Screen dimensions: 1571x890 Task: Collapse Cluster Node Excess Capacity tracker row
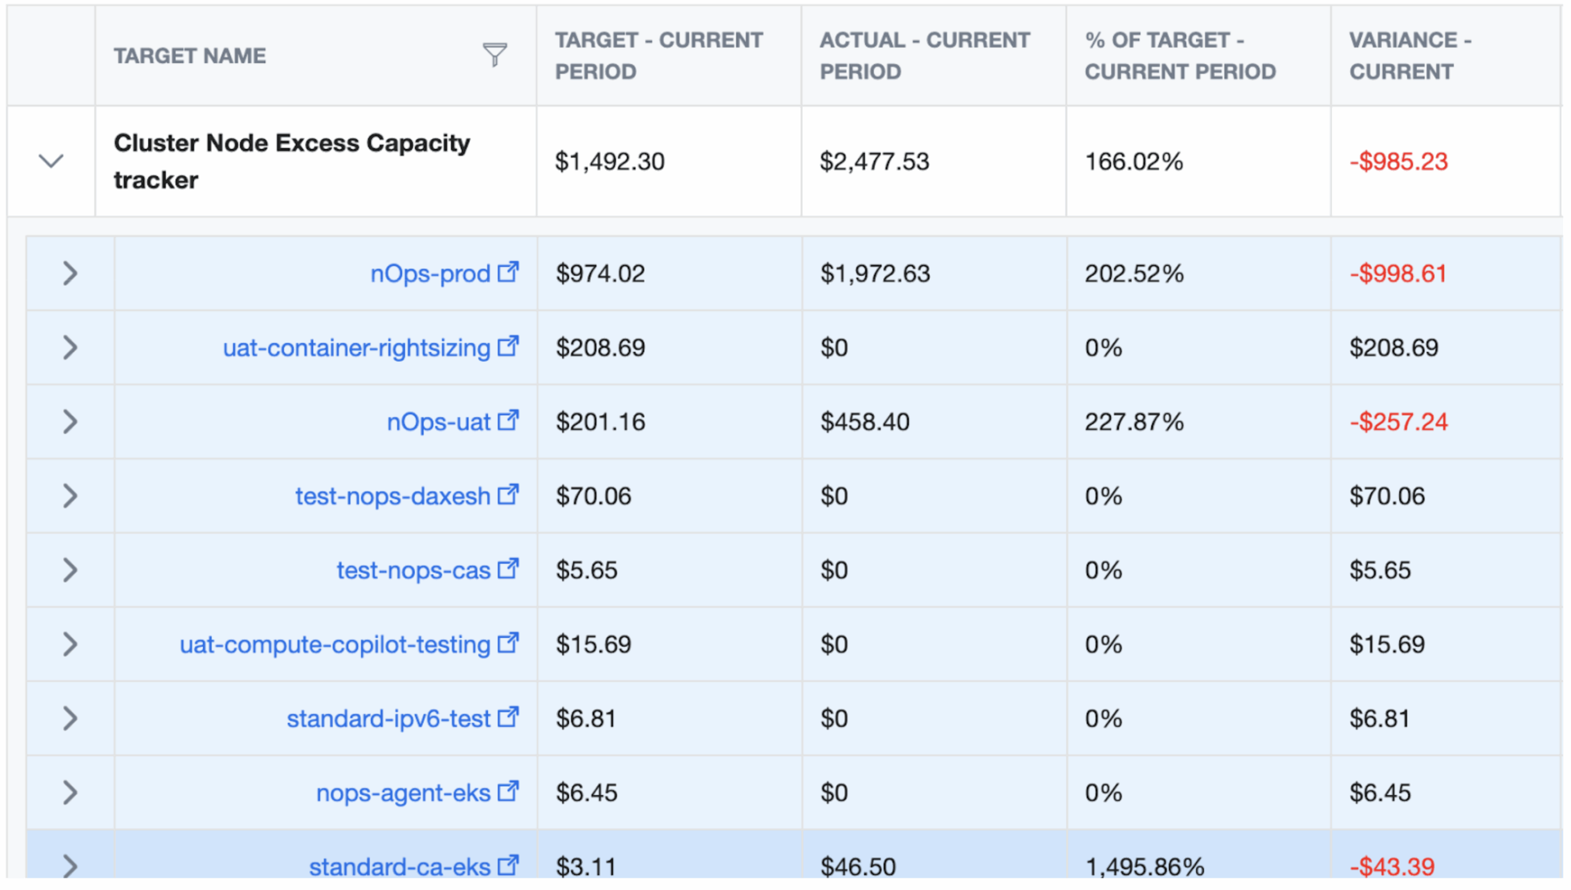tap(51, 161)
